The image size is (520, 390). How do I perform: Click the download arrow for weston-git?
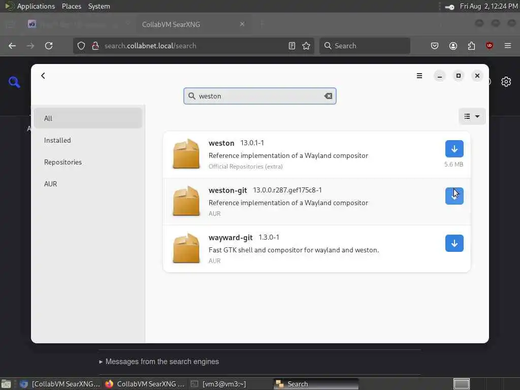coord(454,196)
